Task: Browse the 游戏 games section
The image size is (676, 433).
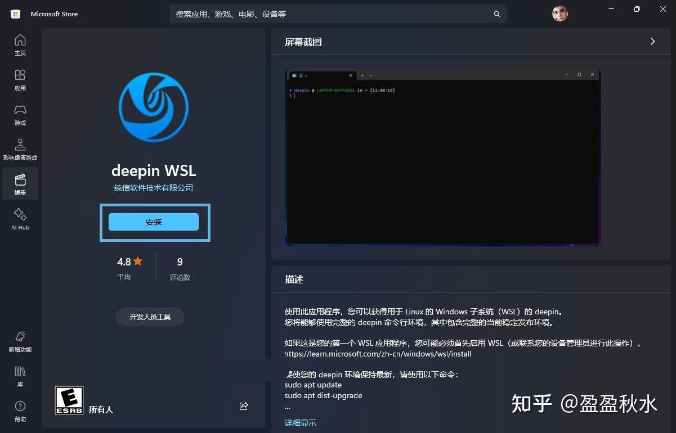Action: [x=20, y=114]
